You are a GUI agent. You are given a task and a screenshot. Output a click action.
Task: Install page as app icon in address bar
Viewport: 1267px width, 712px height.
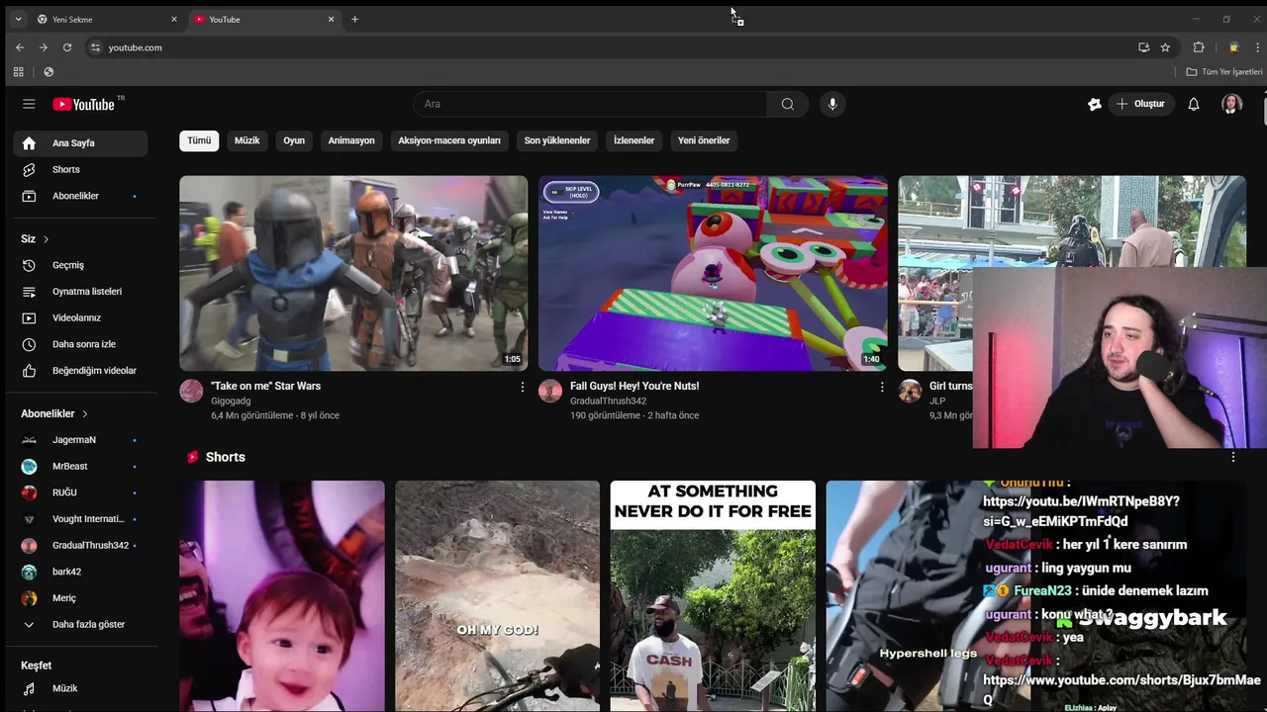click(x=1143, y=47)
